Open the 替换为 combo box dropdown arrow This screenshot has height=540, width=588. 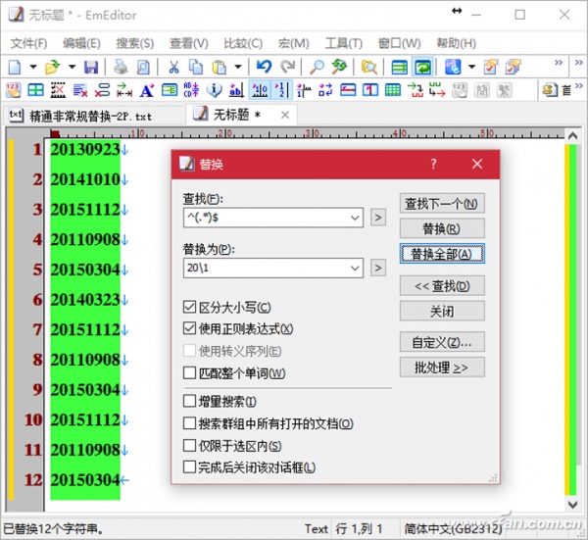pyautogui.click(x=355, y=268)
